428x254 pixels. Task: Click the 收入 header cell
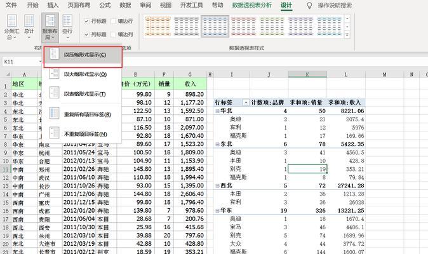(190, 84)
